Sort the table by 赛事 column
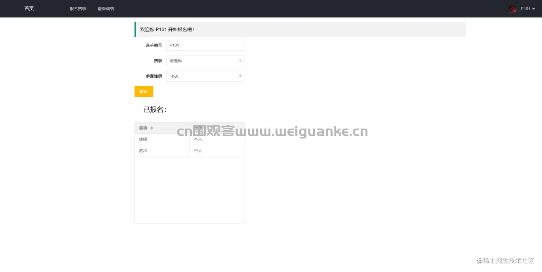Viewport: 542px width, 272px height. 152,128
